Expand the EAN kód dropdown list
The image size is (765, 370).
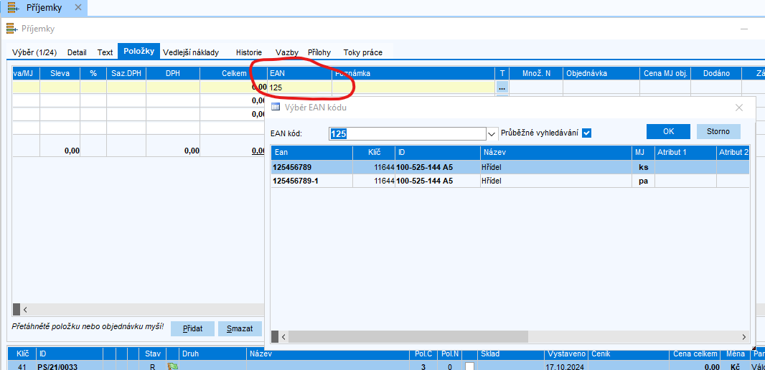(x=492, y=133)
